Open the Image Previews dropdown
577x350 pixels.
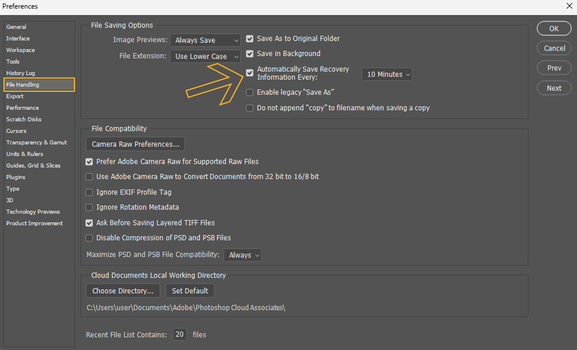(x=205, y=40)
